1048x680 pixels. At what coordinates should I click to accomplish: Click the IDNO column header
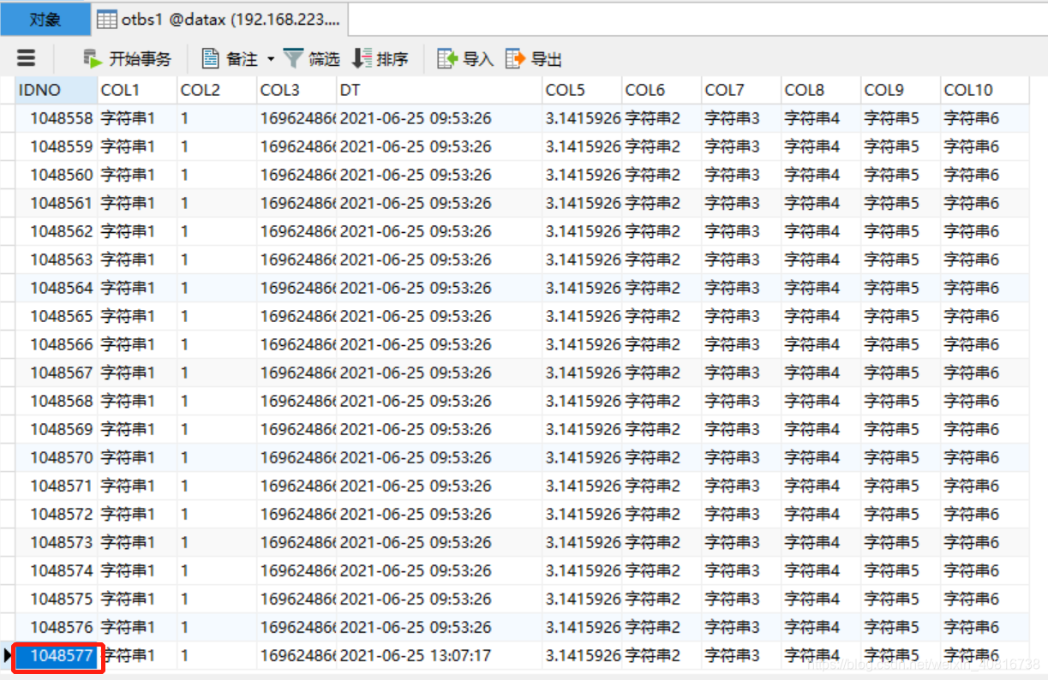[x=57, y=90]
